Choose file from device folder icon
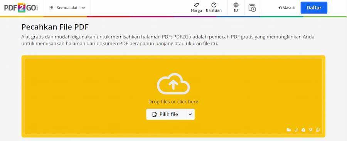Screen dimensions: 347x141 [x=289, y=130]
